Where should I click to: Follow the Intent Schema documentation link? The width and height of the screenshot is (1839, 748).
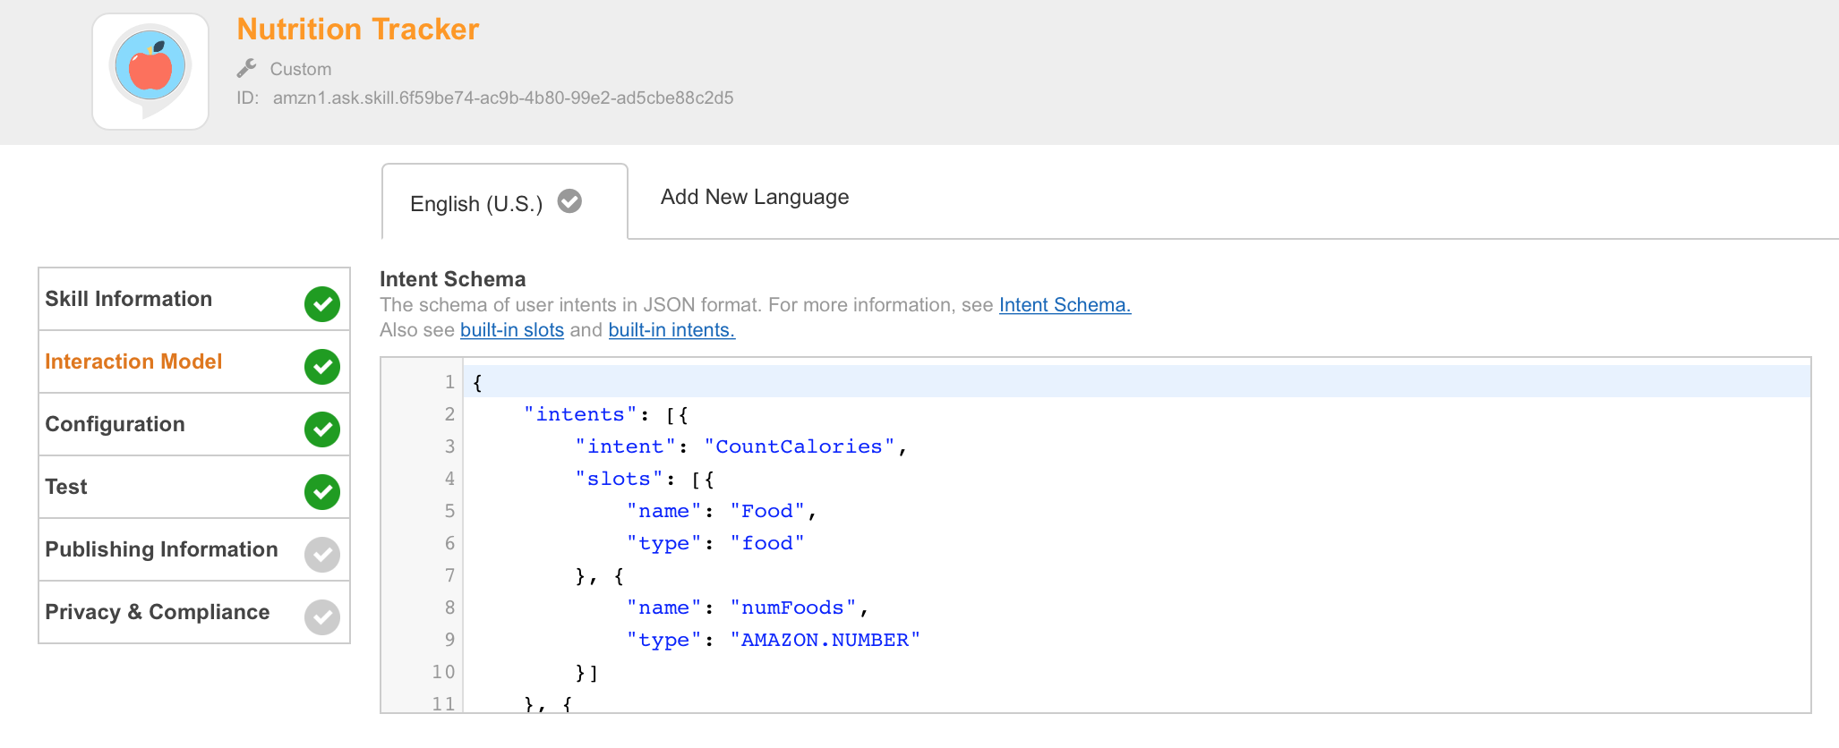click(x=1065, y=305)
